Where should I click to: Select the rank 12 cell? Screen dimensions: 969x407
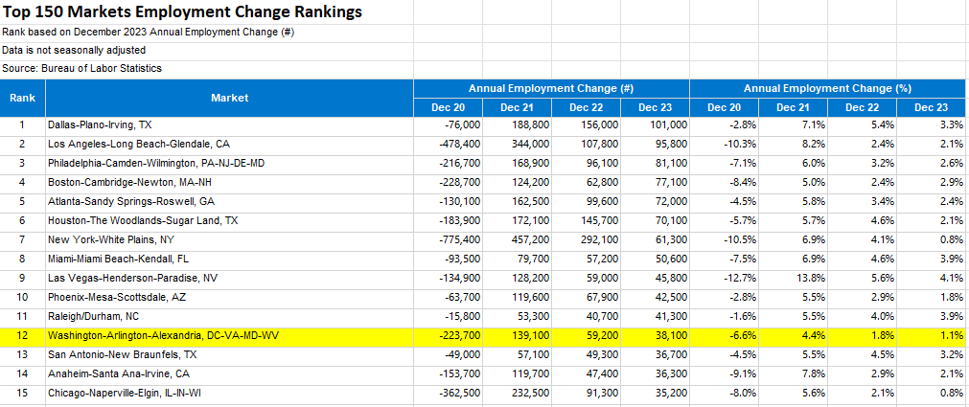point(22,336)
